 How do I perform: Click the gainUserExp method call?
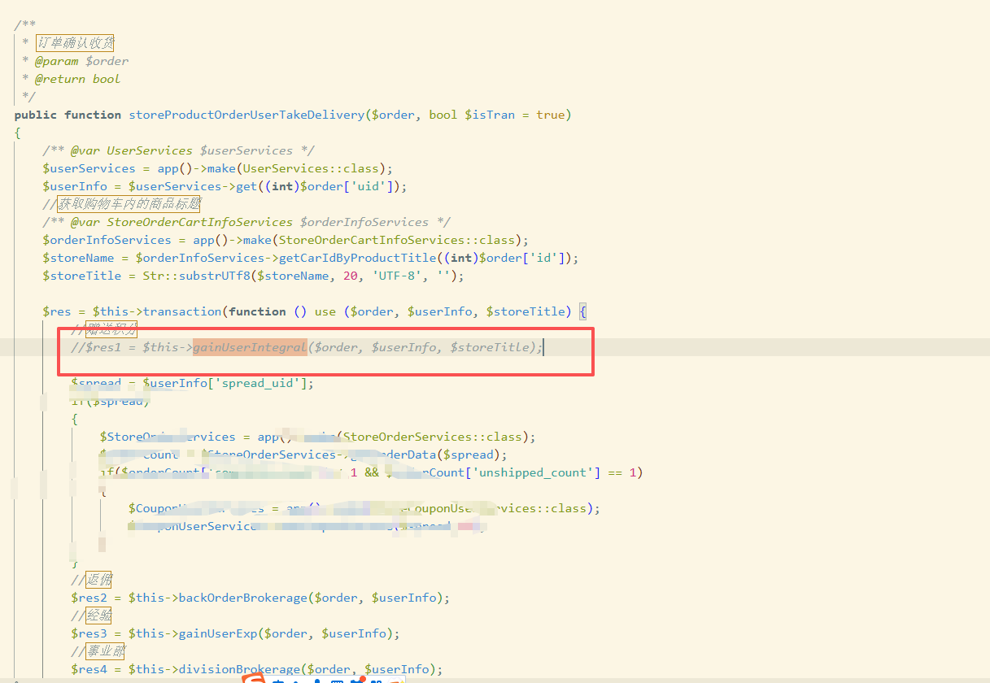[x=217, y=633]
